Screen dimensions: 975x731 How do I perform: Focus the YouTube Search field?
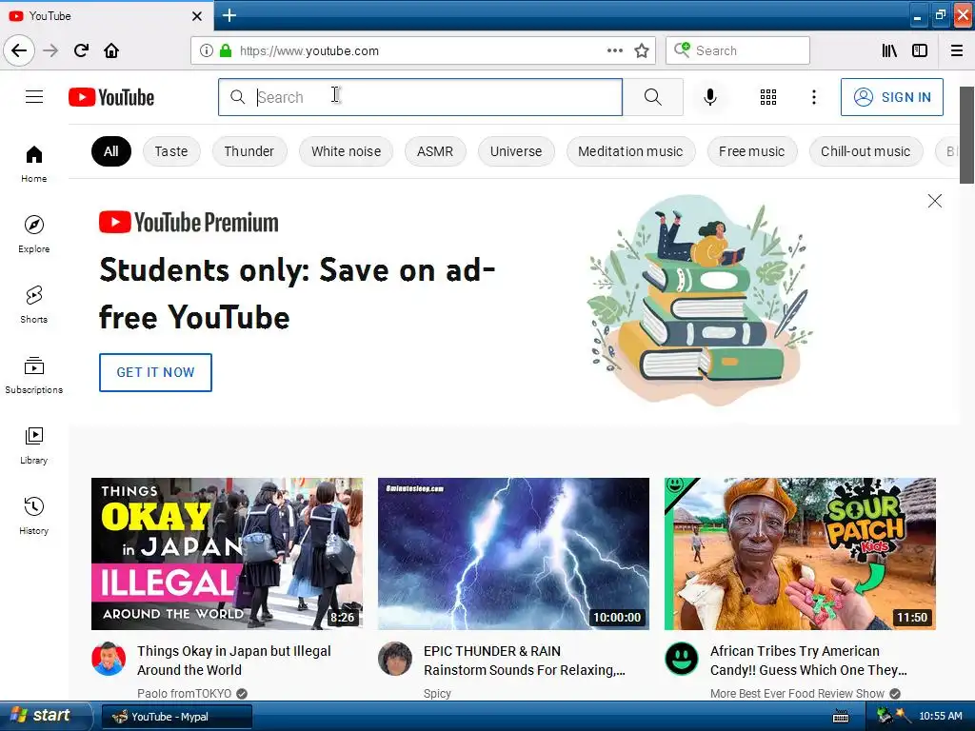pyautogui.click(x=420, y=97)
